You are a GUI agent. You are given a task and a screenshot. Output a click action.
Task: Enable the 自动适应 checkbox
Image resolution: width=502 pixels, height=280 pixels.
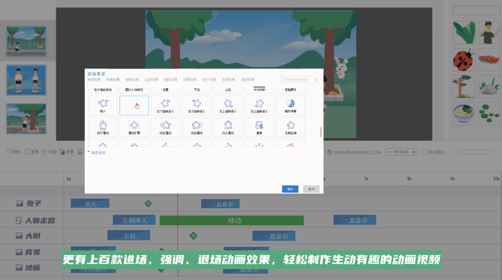[x=425, y=152]
